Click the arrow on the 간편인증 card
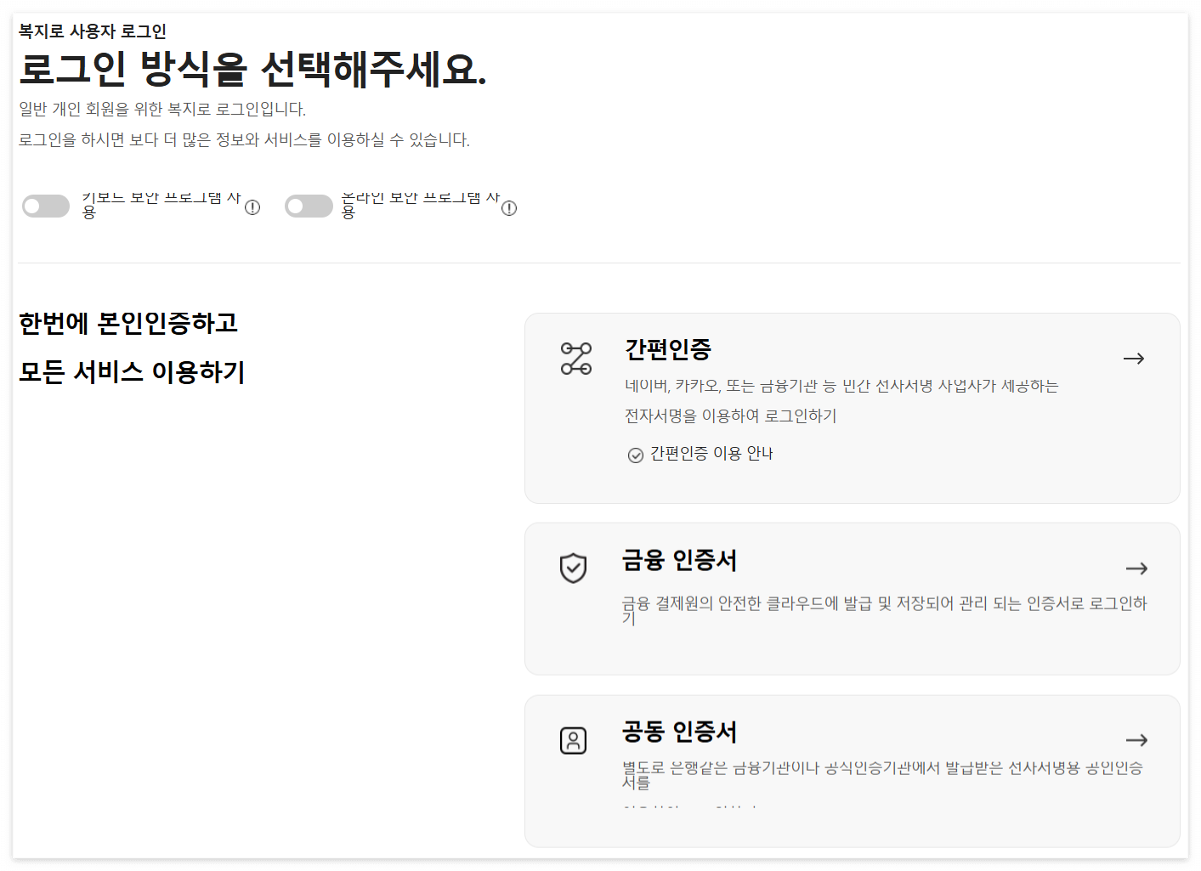The image size is (1201, 871). [x=1134, y=358]
